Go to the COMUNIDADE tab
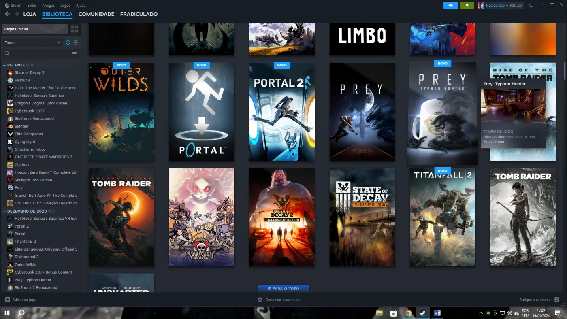567x319 pixels. point(96,14)
